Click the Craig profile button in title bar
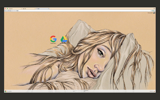160x100 pixels. click(154, 8)
